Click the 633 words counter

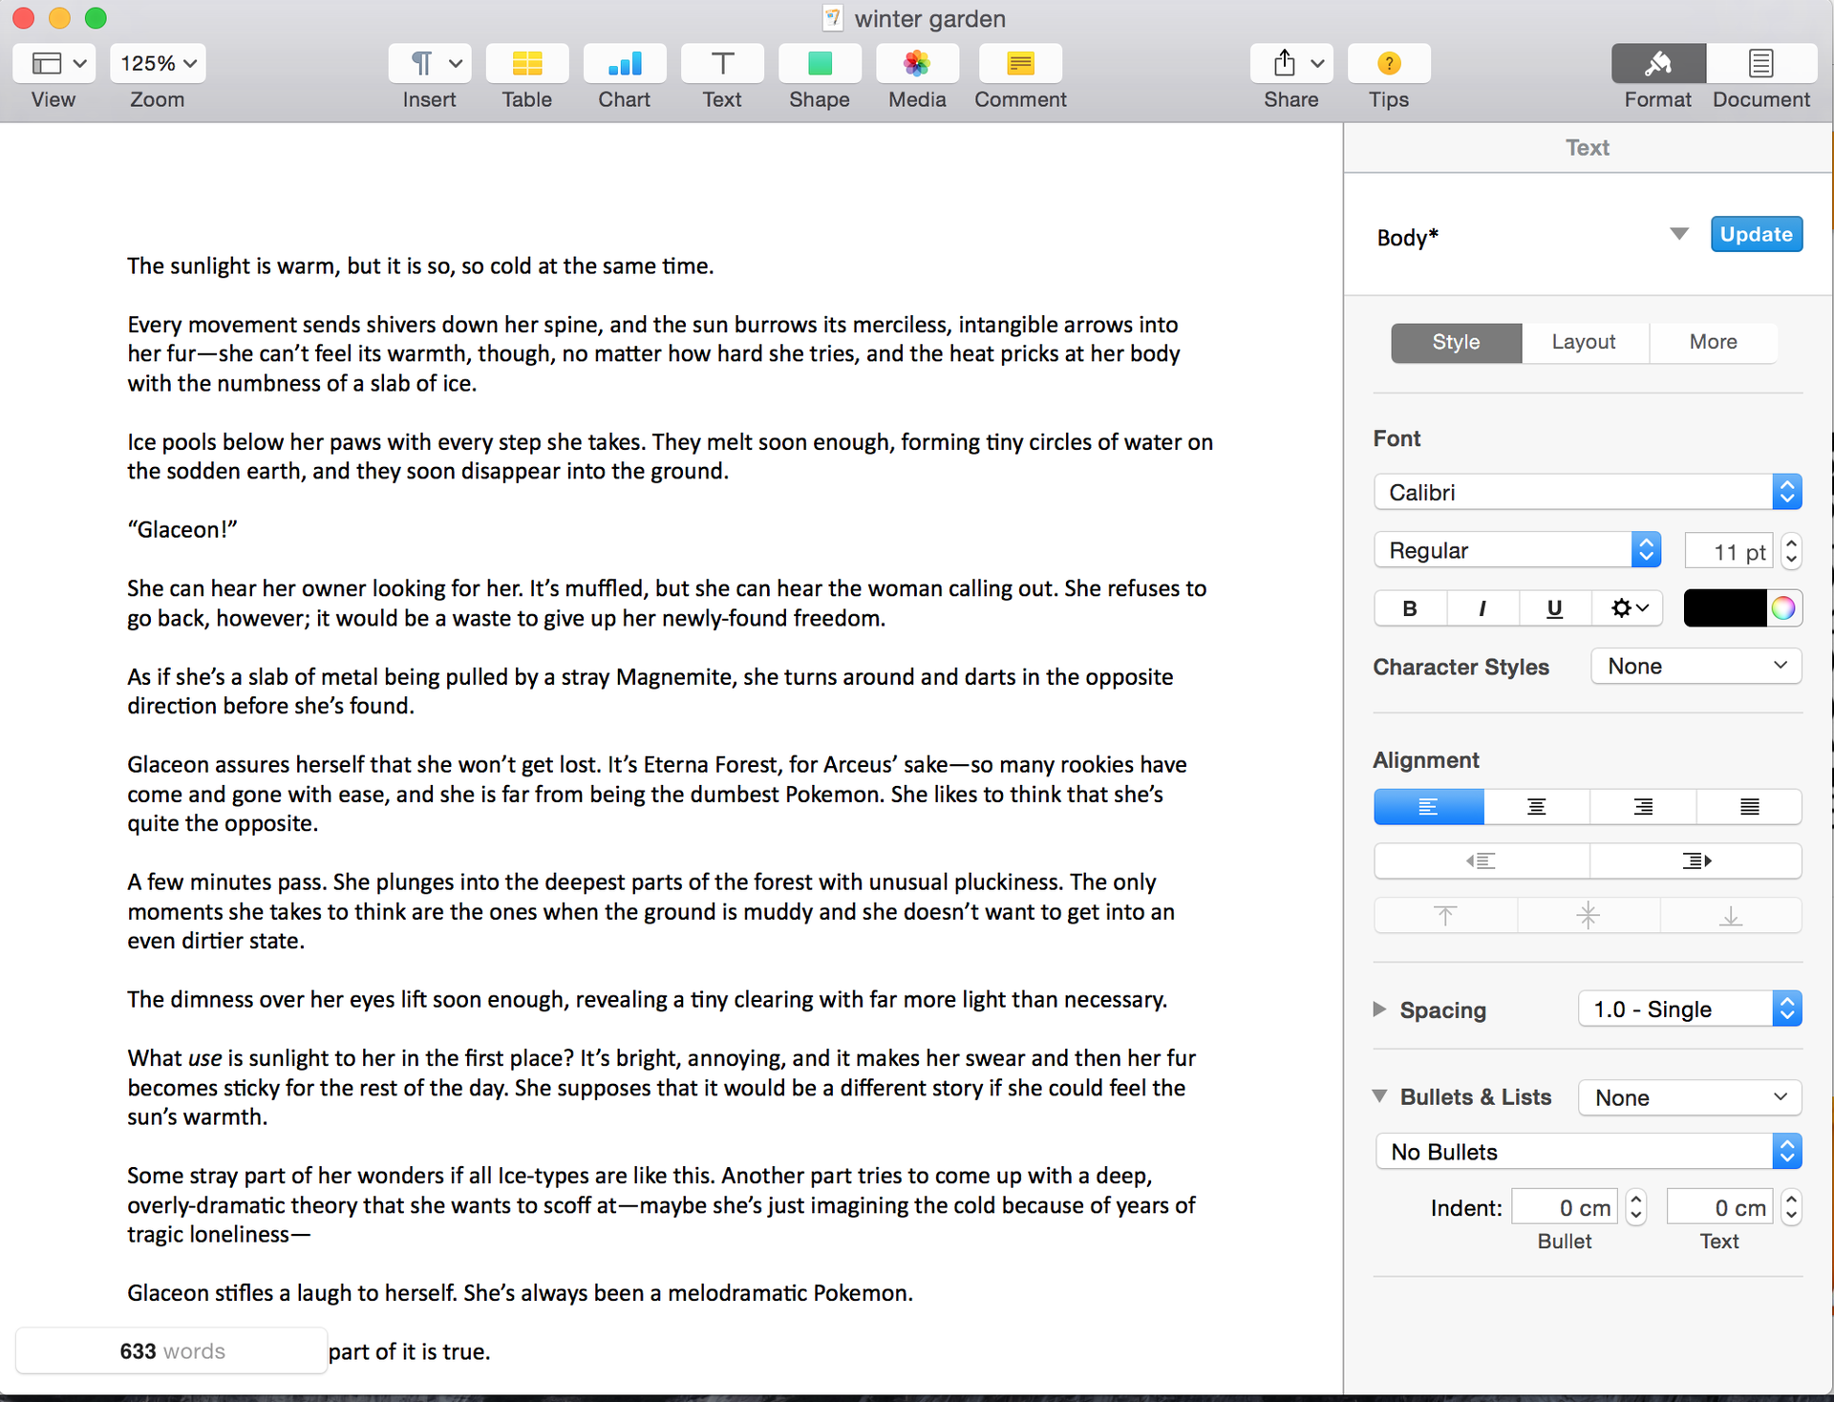tap(172, 1351)
